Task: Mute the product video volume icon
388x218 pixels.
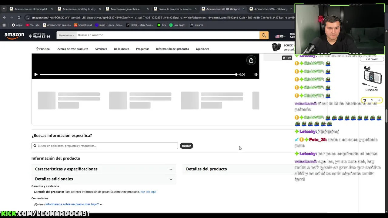Action: click(256, 74)
